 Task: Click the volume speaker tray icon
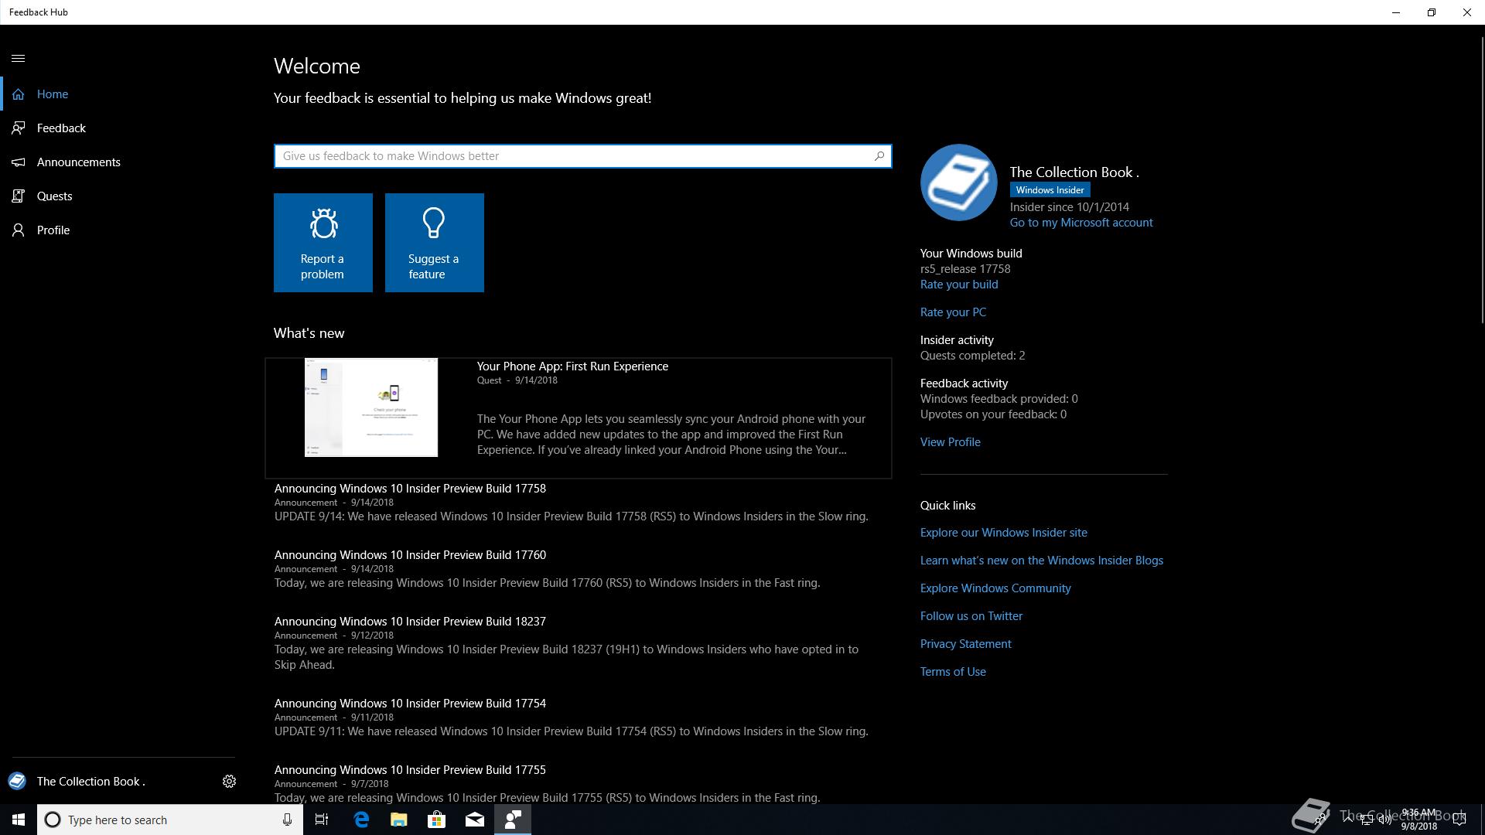(x=1385, y=820)
